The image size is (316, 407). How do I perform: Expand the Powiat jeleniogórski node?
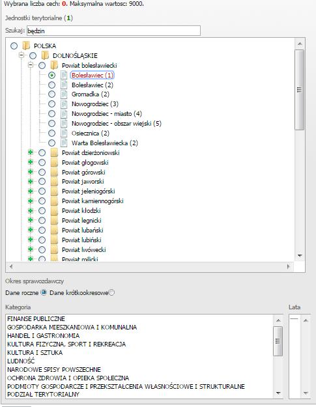(31, 191)
